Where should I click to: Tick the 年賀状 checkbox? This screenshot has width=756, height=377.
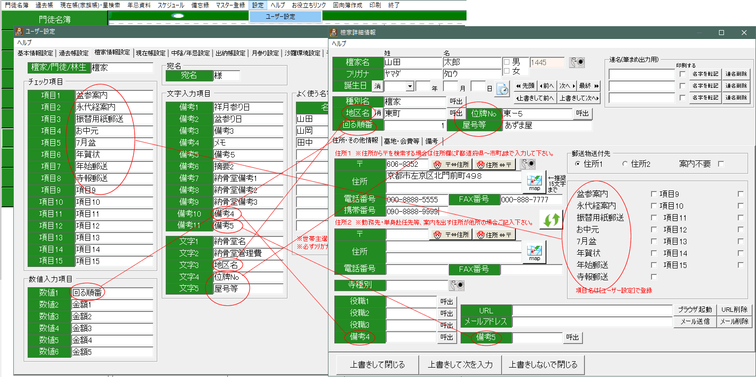pyautogui.click(x=654, y=253)
